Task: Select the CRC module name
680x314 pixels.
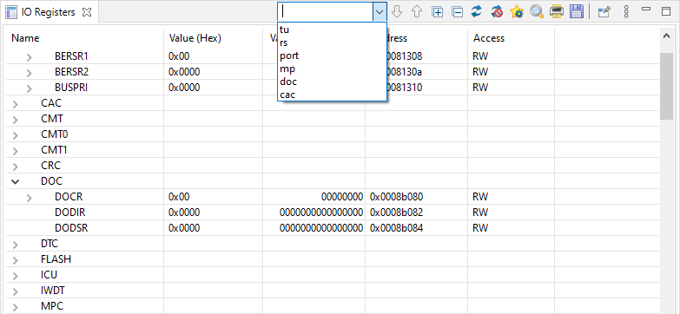Action: click(x=50, y=166)
